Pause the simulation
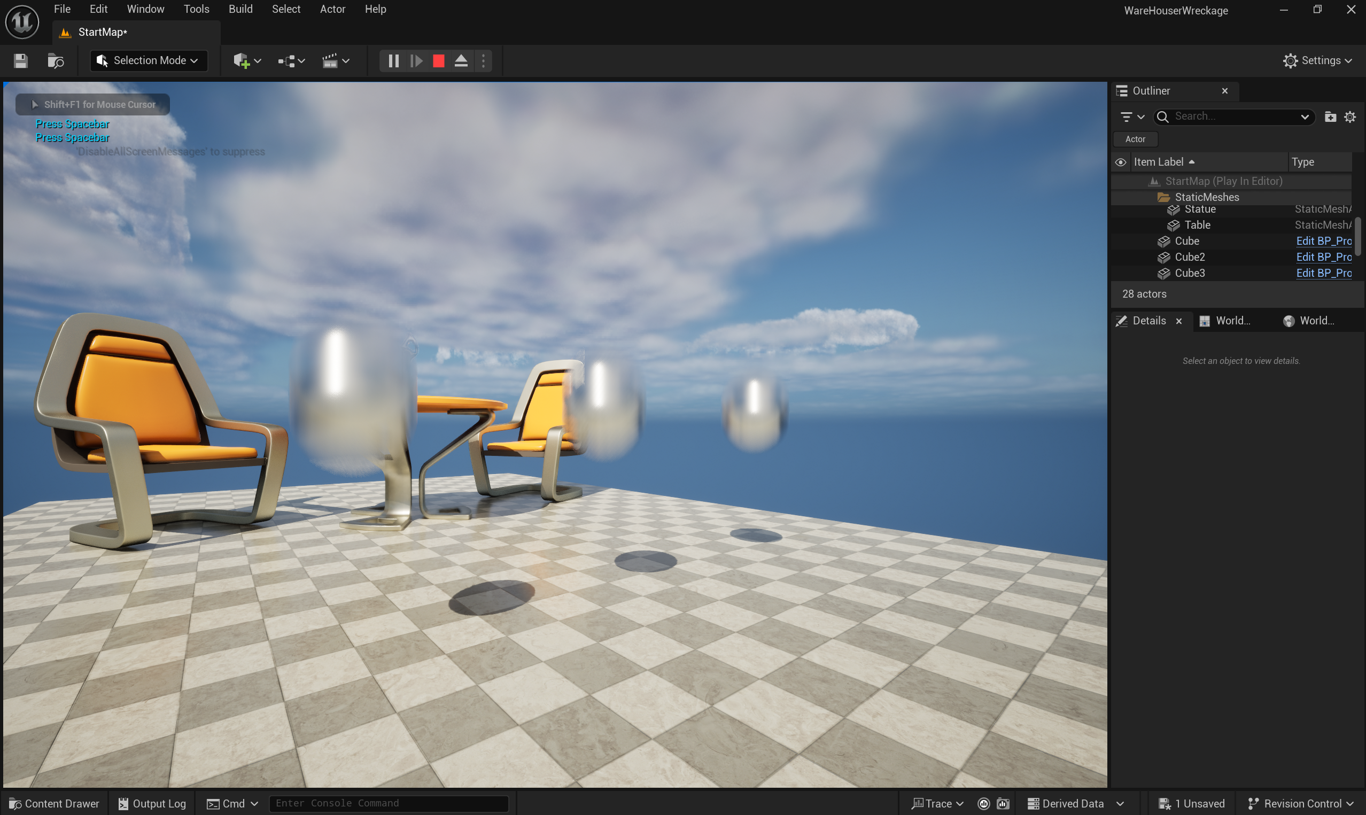 coord(393,60)
